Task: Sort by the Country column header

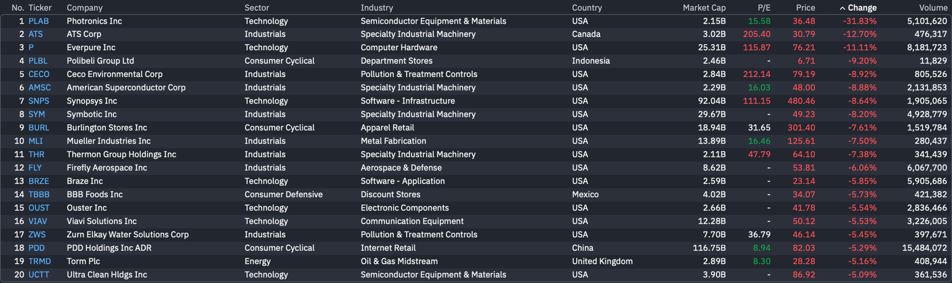Action: point(587,8)
